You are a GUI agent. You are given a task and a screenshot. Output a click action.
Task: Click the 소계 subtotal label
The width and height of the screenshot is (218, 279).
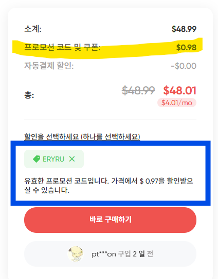pos(33,29)
